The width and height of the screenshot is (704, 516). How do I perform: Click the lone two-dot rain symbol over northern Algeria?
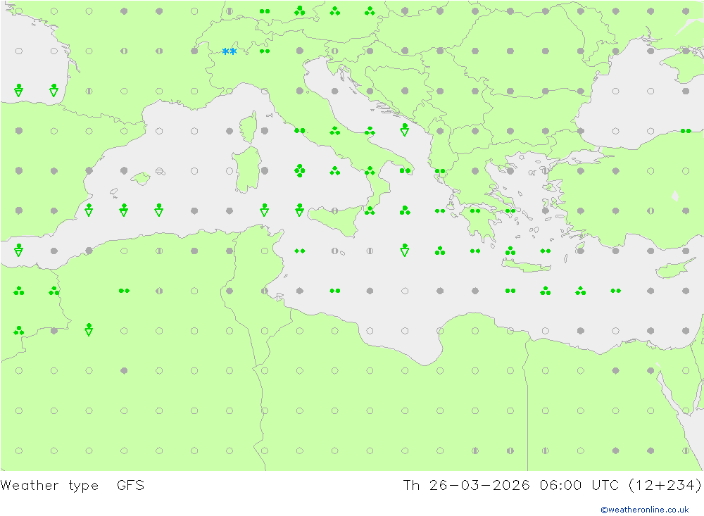(x=124, y=290)
